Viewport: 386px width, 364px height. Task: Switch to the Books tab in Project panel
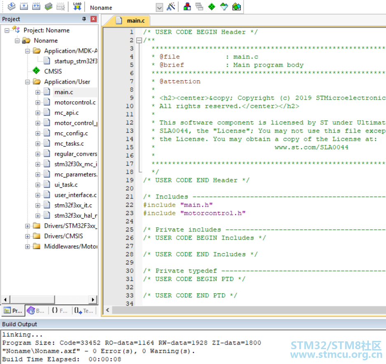coord(36,310)
